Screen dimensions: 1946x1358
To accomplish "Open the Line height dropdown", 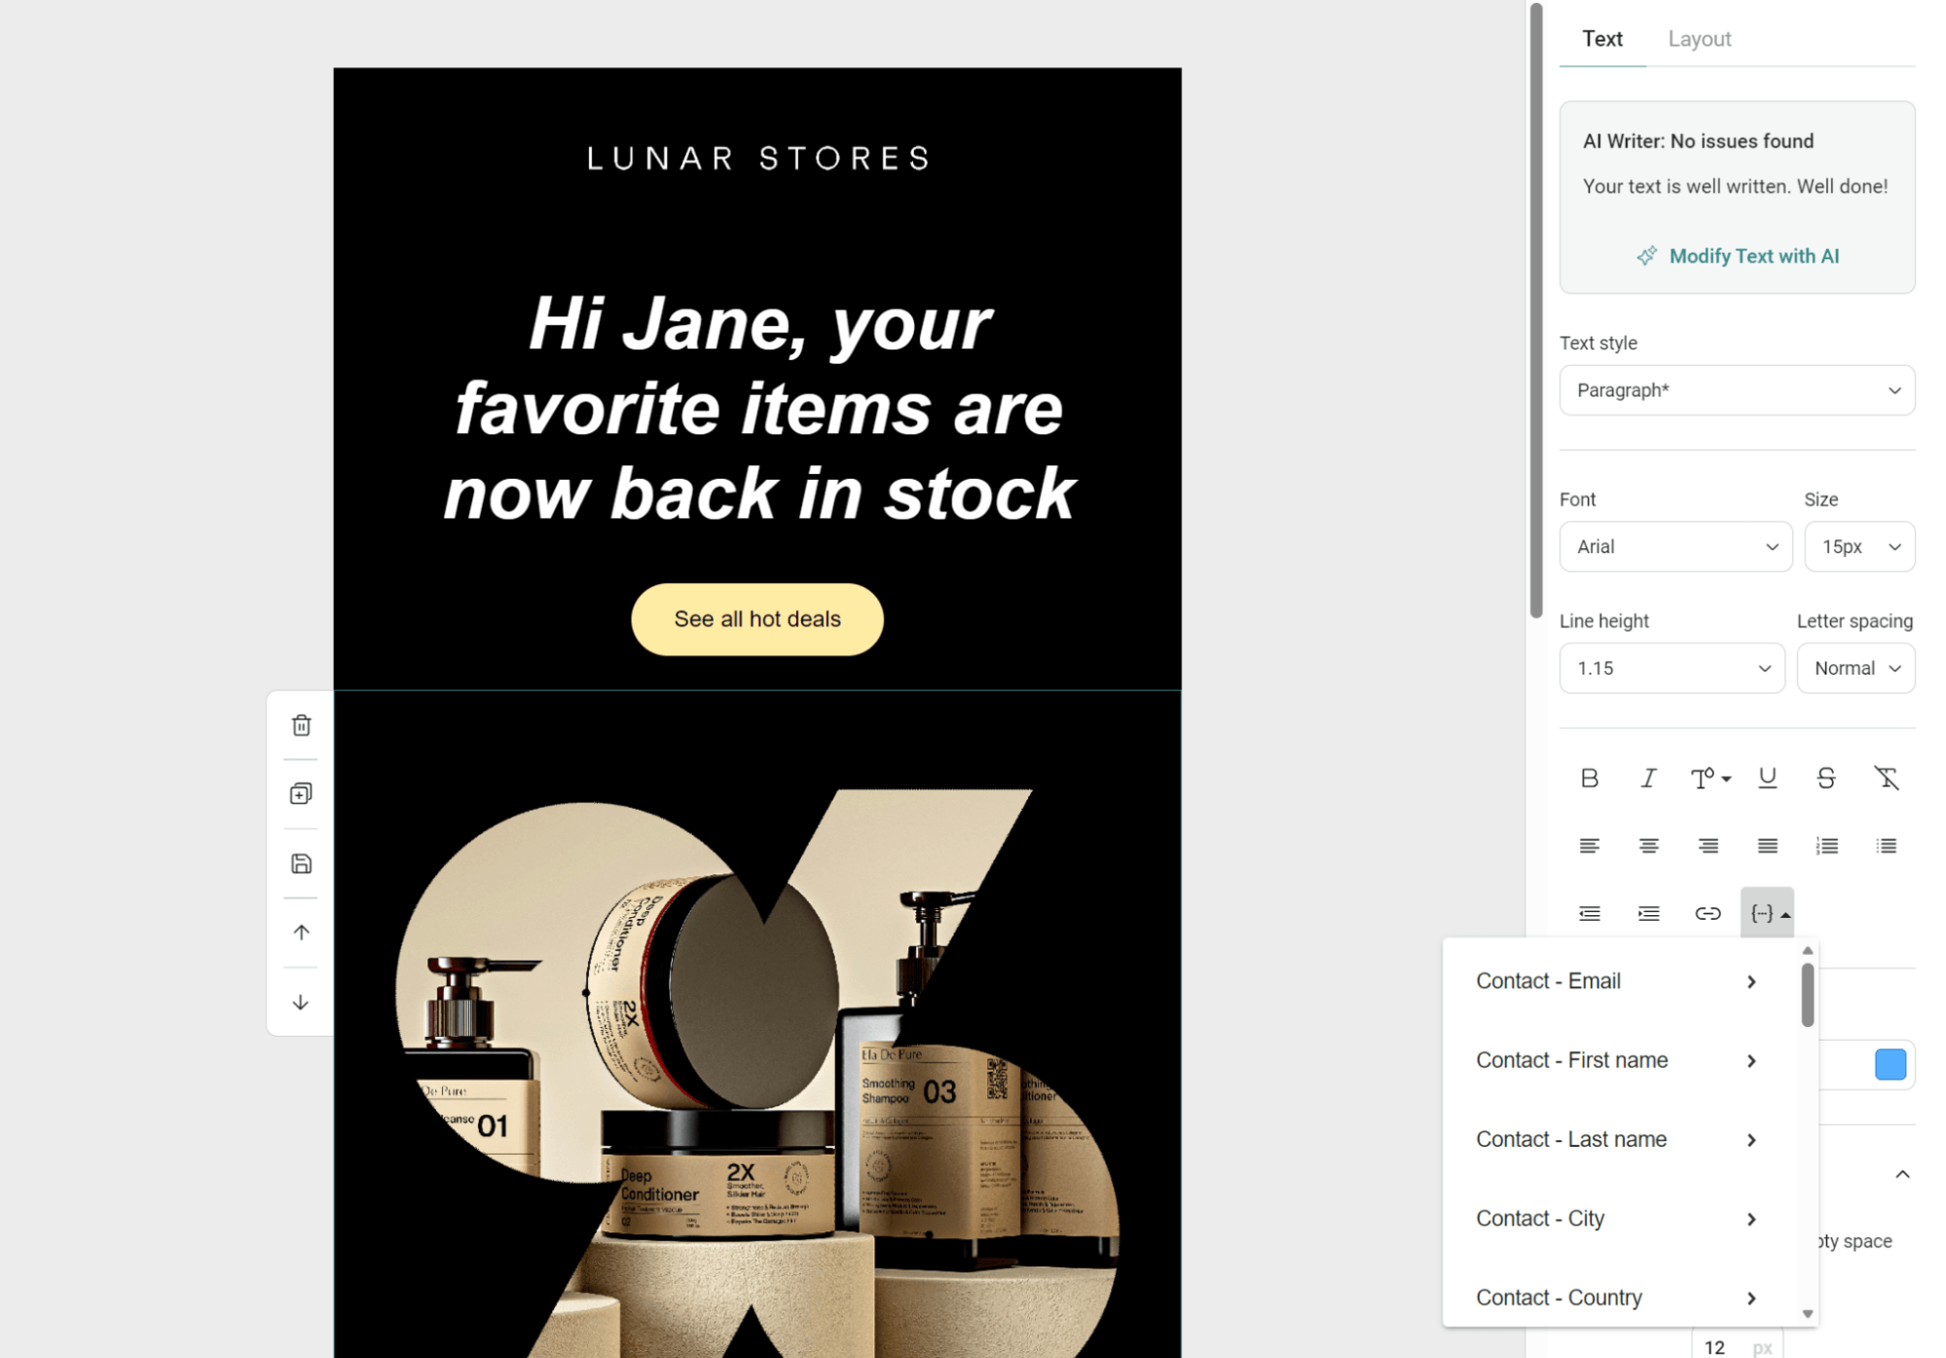I will coord(1671,668).
